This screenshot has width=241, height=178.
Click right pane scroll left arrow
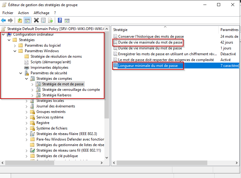[x=114, y=163]
